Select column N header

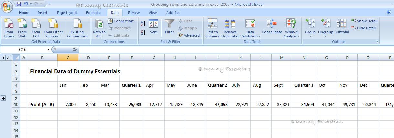(x=304, y=58)
